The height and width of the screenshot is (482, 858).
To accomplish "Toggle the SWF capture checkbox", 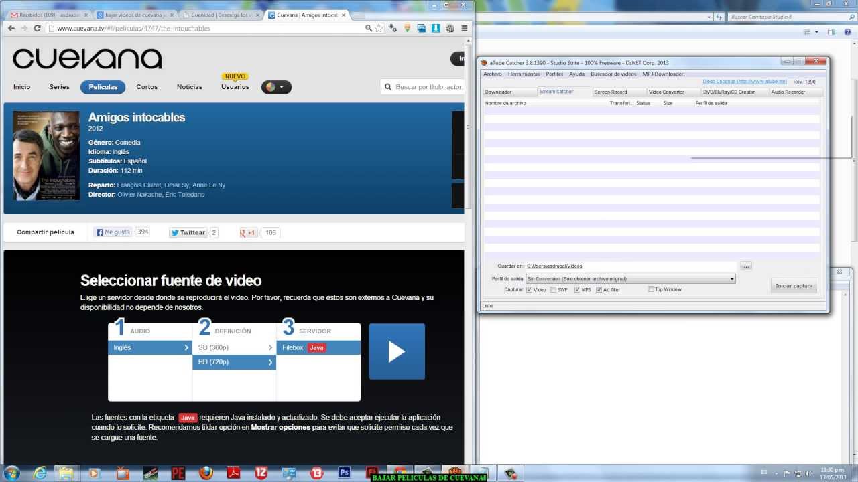I will click(x=553, y=290).
